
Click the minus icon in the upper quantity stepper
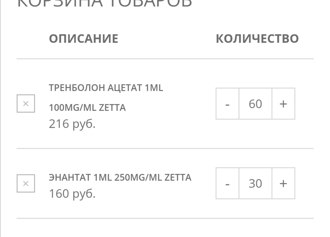pos(227,104)
